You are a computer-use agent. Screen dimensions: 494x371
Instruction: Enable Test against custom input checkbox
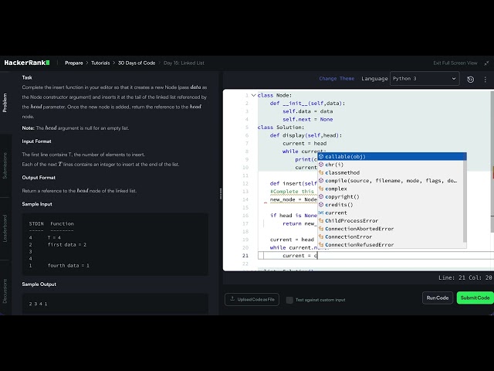(289, 300)
